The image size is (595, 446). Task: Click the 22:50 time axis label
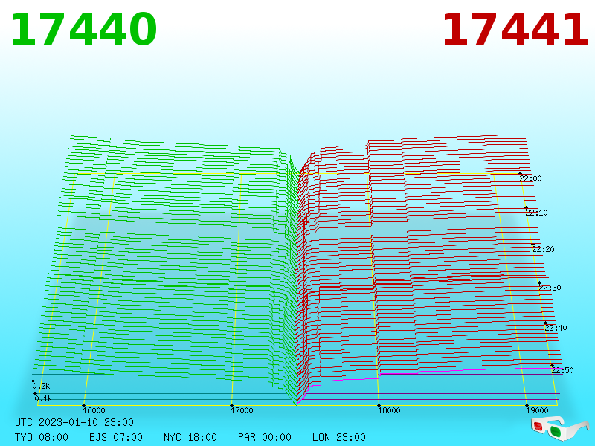coord(562,370)
